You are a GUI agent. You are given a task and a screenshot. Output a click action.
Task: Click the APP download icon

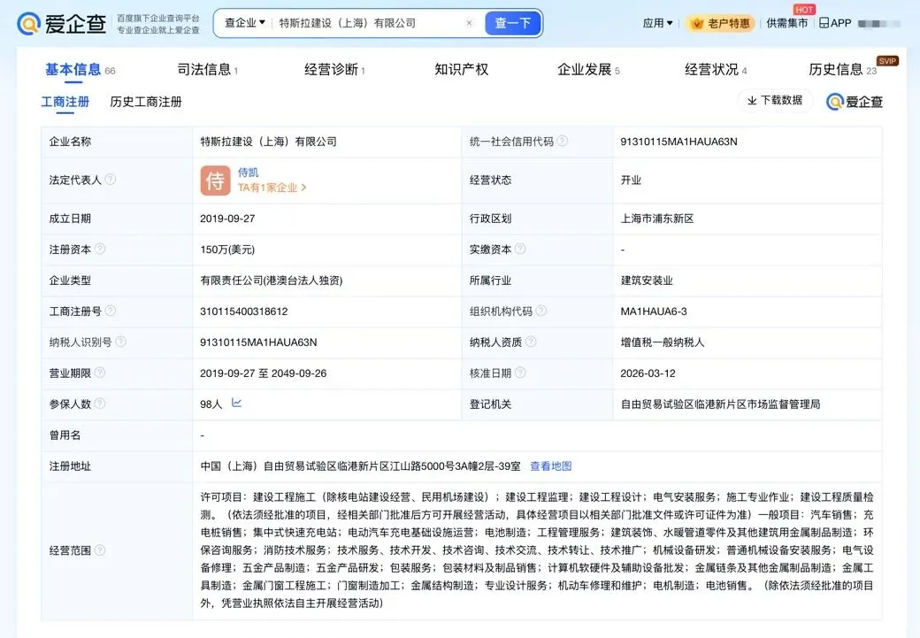coord(835,24)
